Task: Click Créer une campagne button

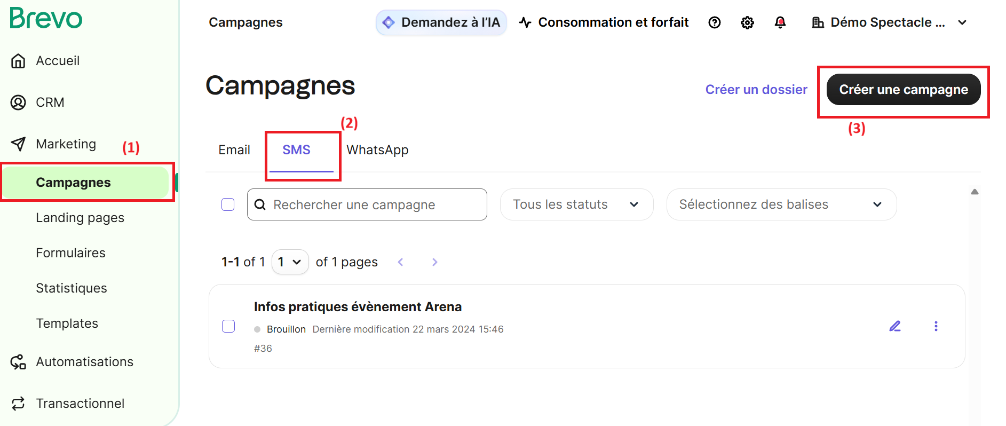Action: pyautogui.click(x=903, y=90)
